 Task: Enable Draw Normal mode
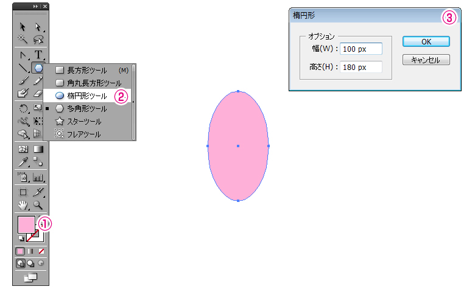point(21,263)
